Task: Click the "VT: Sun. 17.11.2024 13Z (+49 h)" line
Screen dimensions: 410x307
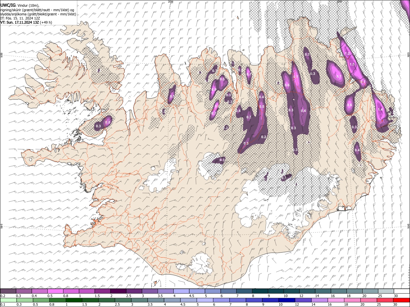Action: tap(26, 22)
